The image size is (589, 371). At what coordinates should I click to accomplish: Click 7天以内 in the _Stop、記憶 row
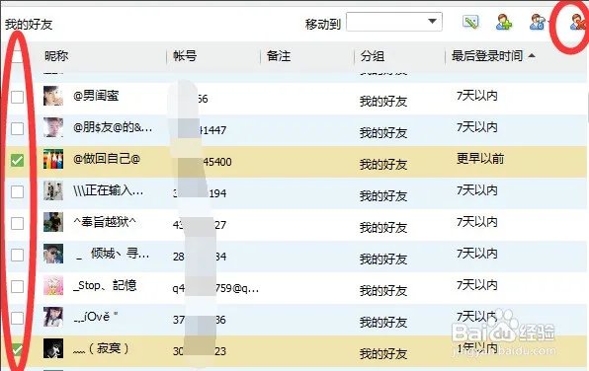[x=477, y=285]
